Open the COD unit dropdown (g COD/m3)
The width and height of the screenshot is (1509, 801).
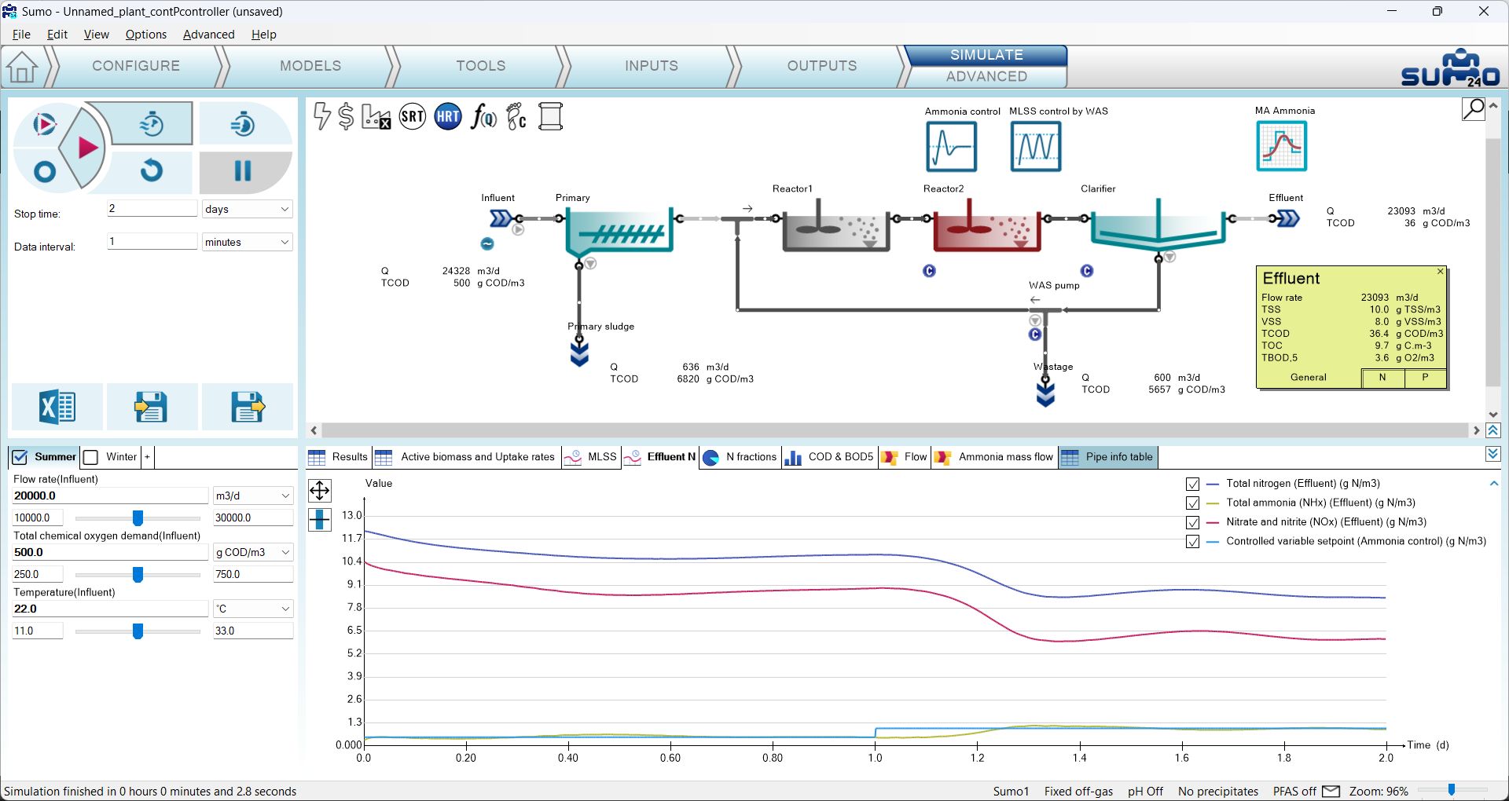click(253, 552)
